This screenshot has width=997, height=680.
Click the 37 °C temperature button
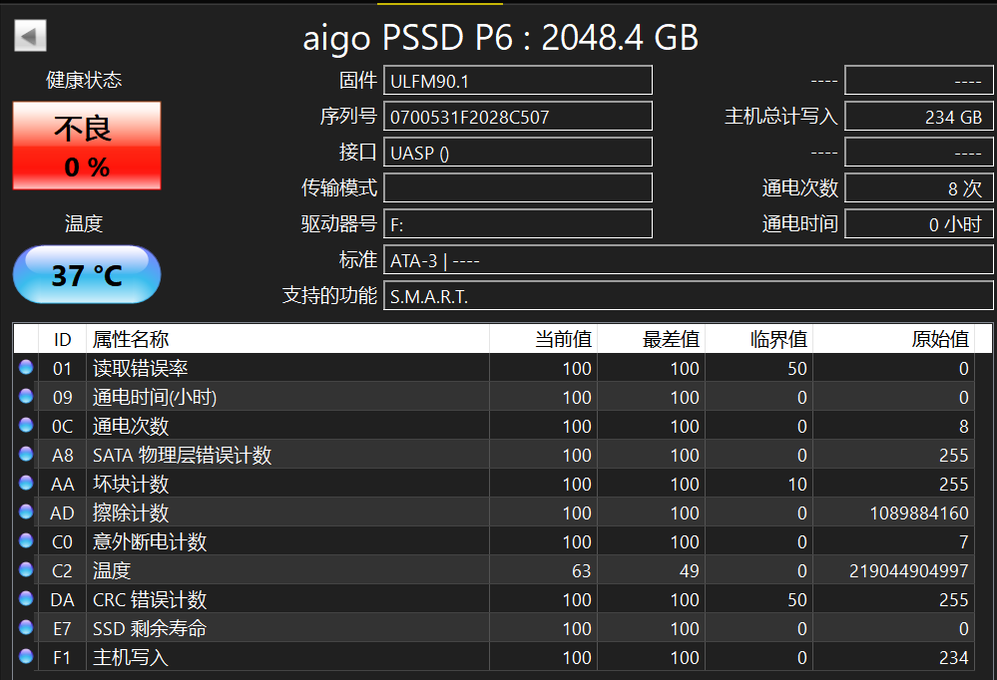click(x=87, y=274)
